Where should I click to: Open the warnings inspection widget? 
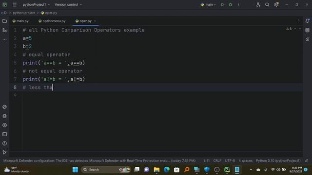[x=289, y=29]
